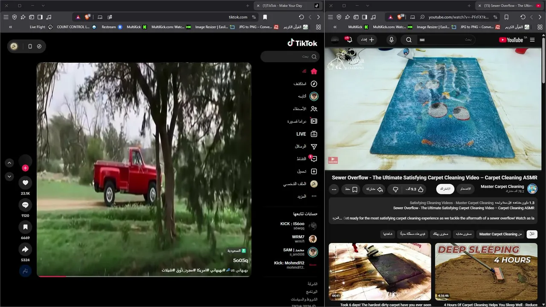Bookmark the YouTube watch page
This screenshot has width=546, height=307.
(x=506, y=17)
